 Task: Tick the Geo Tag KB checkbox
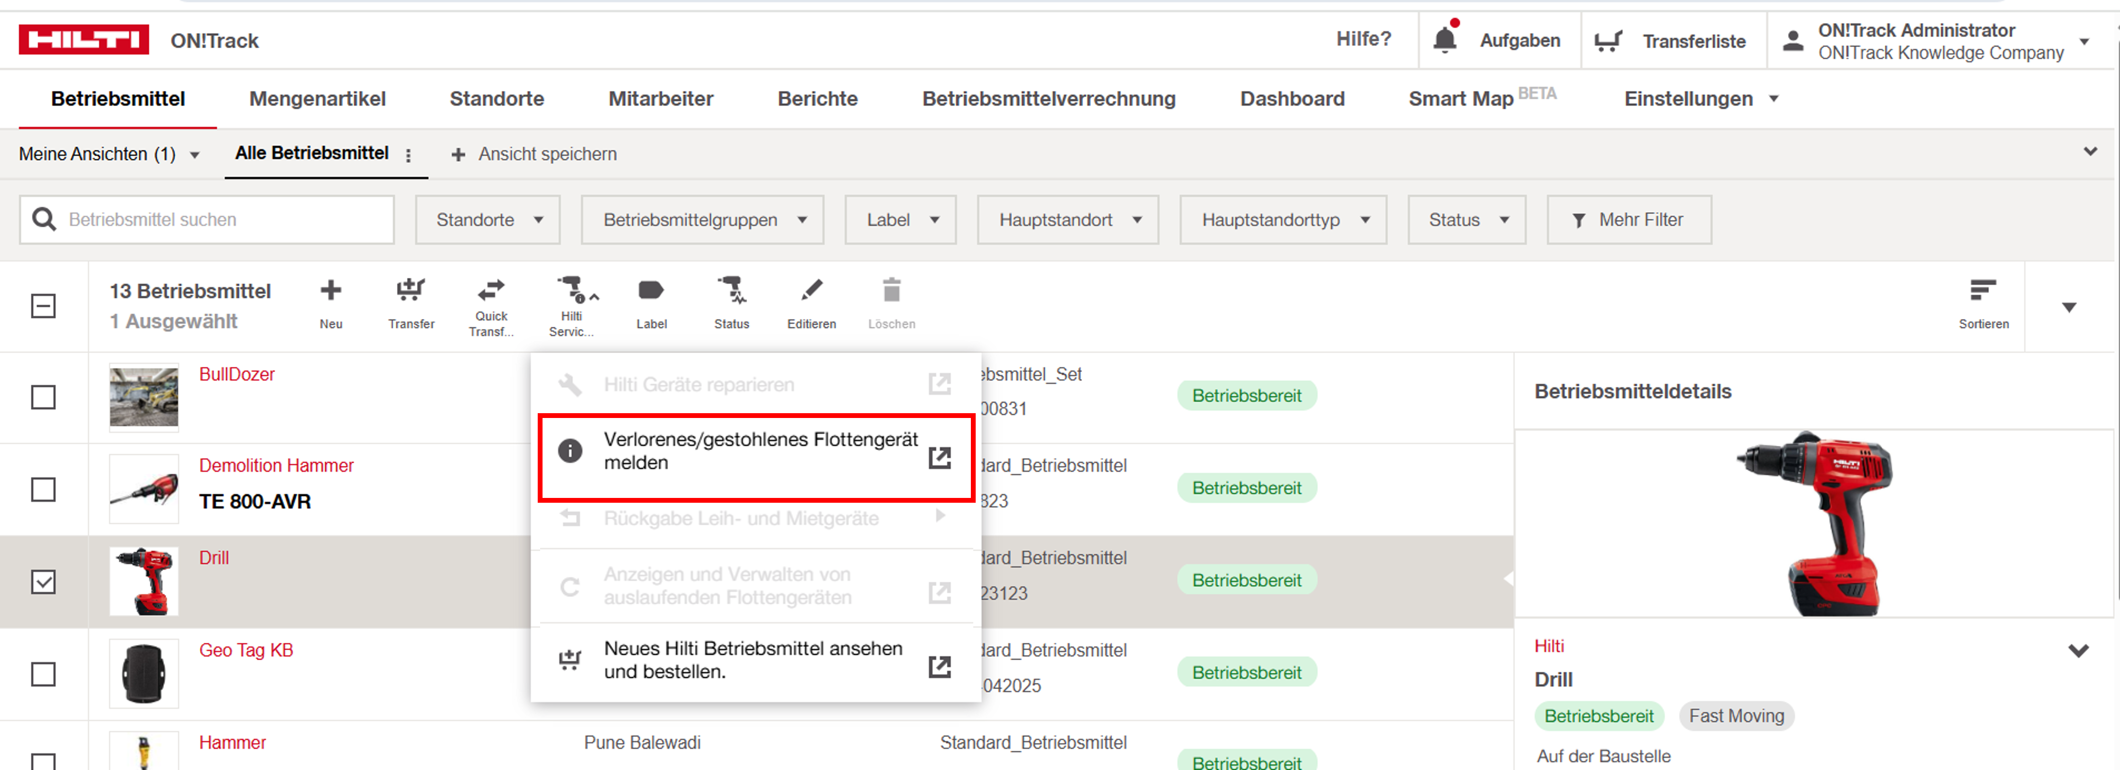pos(44,674)
